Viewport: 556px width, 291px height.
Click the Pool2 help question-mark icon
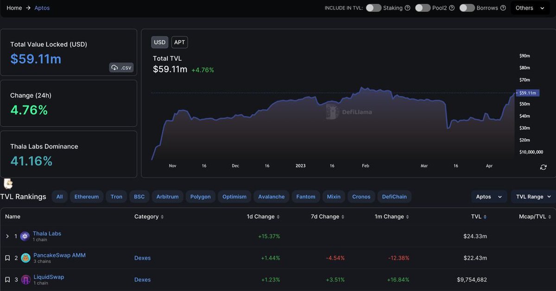(452, 8)
